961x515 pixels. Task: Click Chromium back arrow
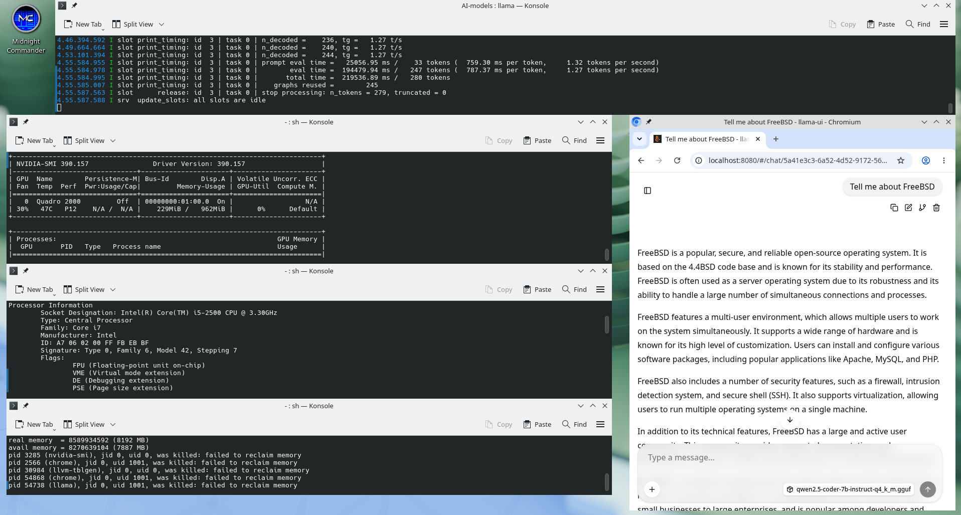tap(641, 160)
